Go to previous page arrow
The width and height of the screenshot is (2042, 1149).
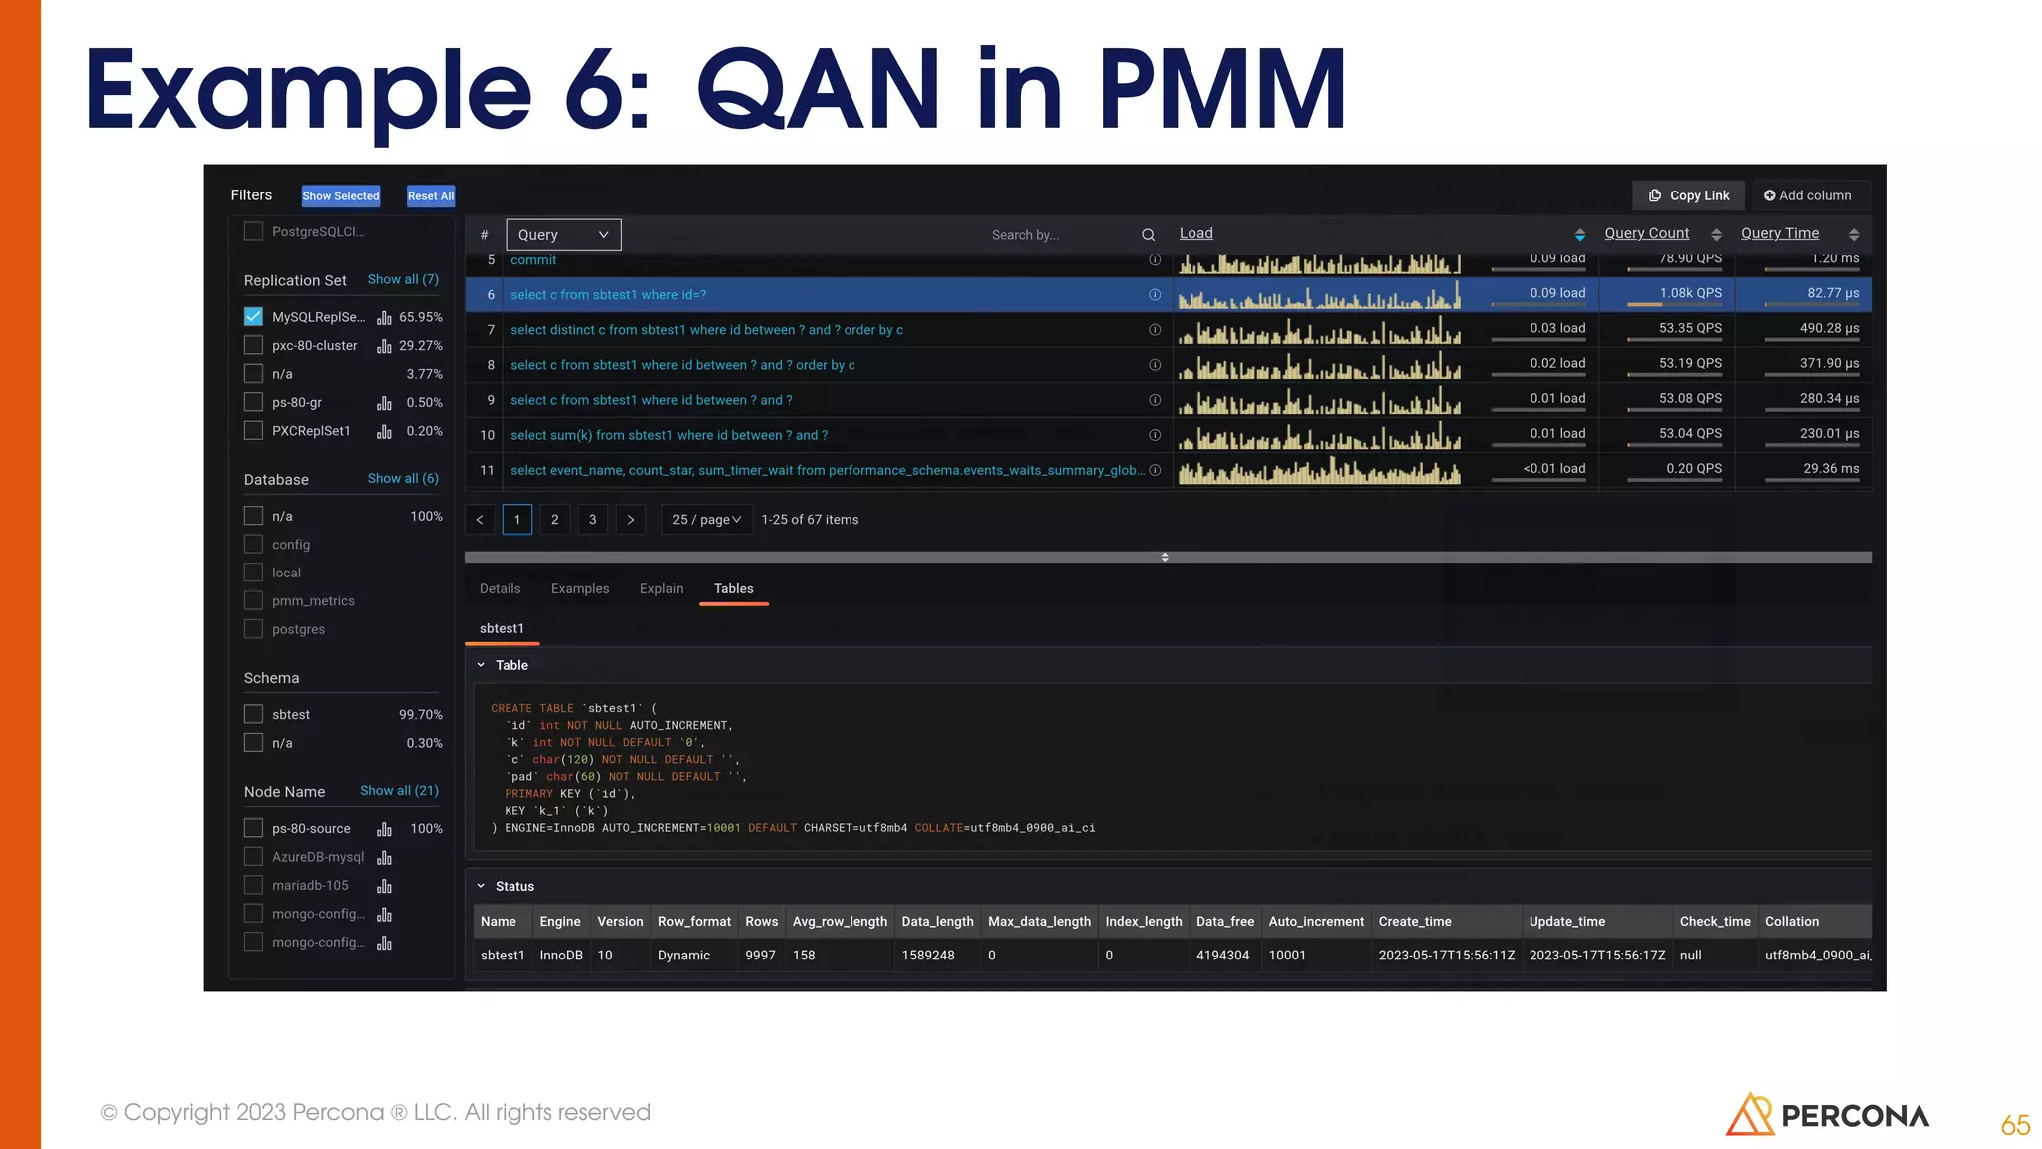480,520
